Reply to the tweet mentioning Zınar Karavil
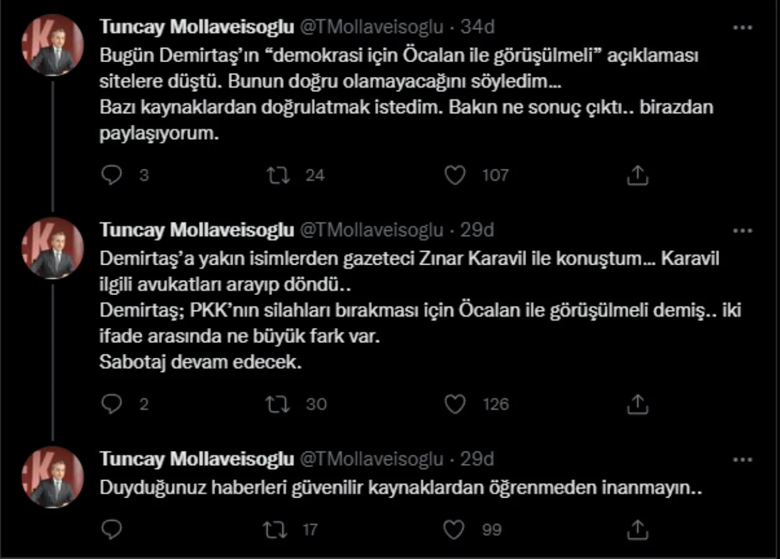The image size is (780, 559). [x=112, y=404]
